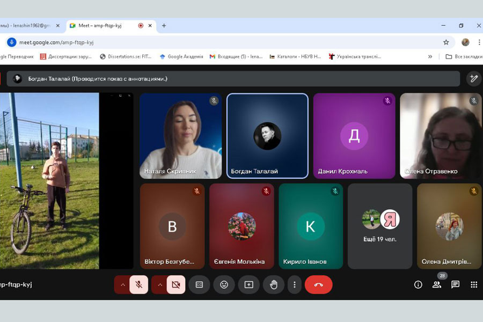483x322 pixels.
Task: Show the participants list icon
Action: tap(436, 284)
